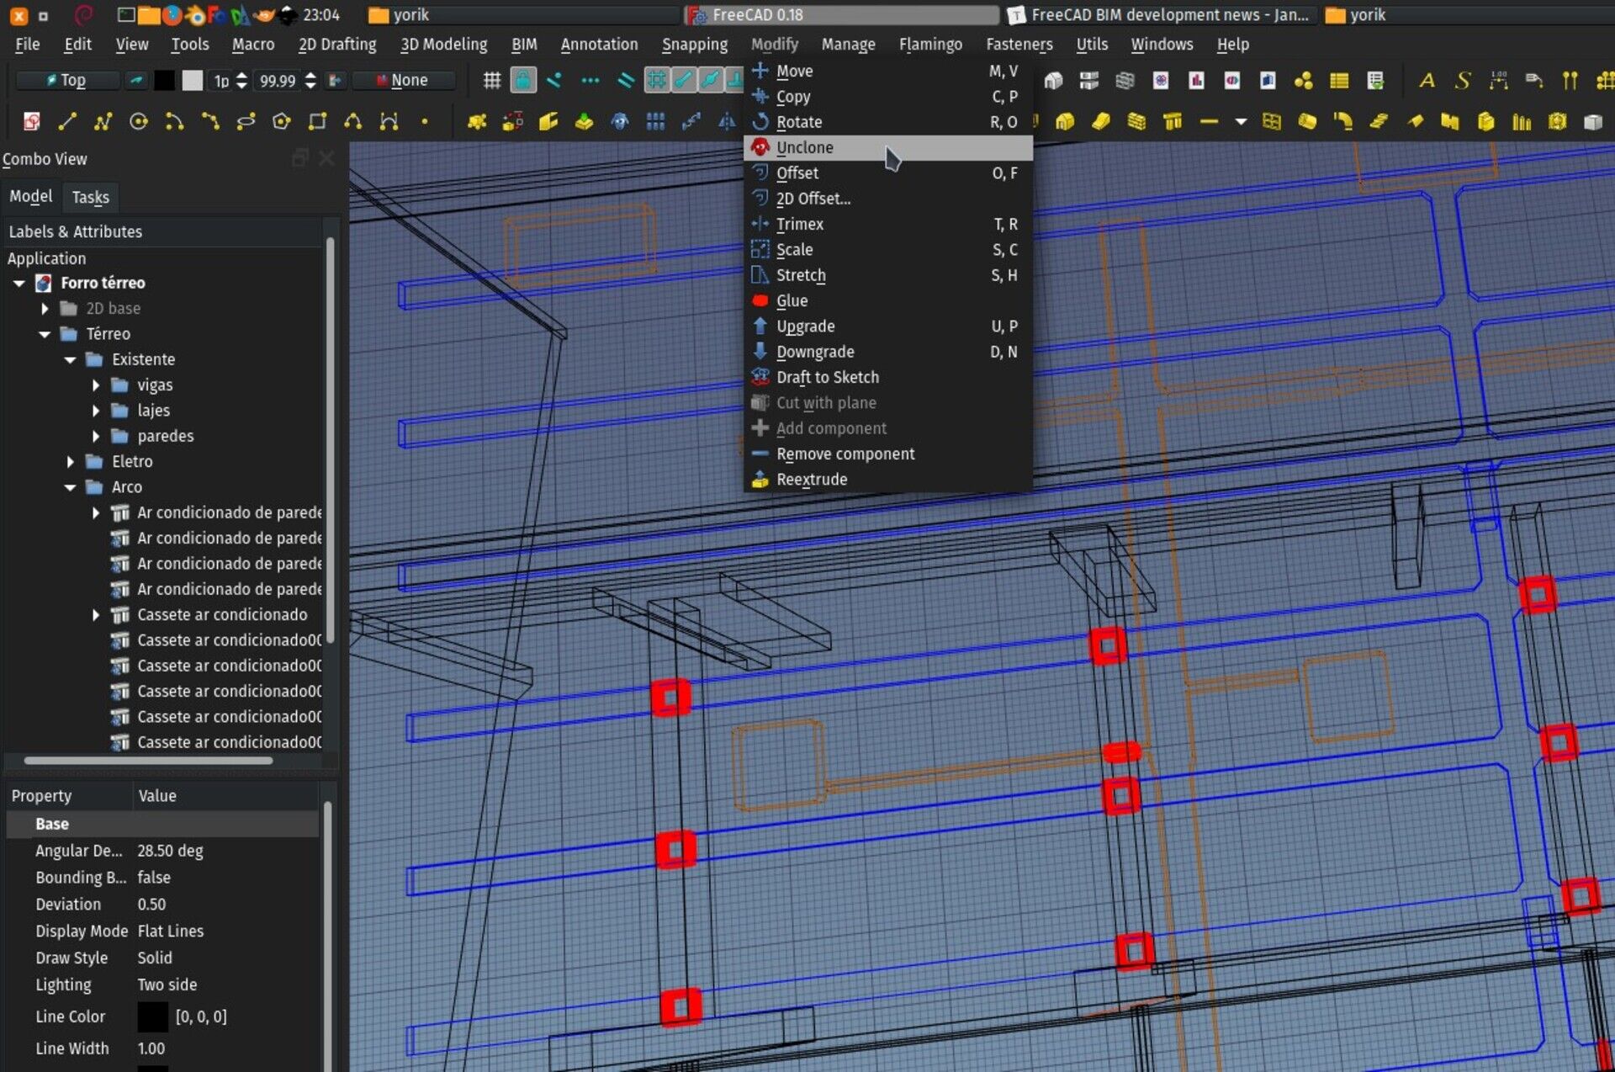Image resolution: width=1615 pixels, height=1072 pixels.
Task: Expand the vigas folder
Action: click(x=95, y=385)
